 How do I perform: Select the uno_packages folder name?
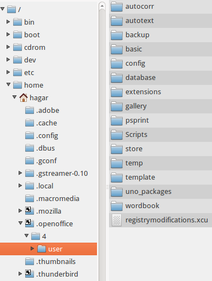[x=148, y=192]
